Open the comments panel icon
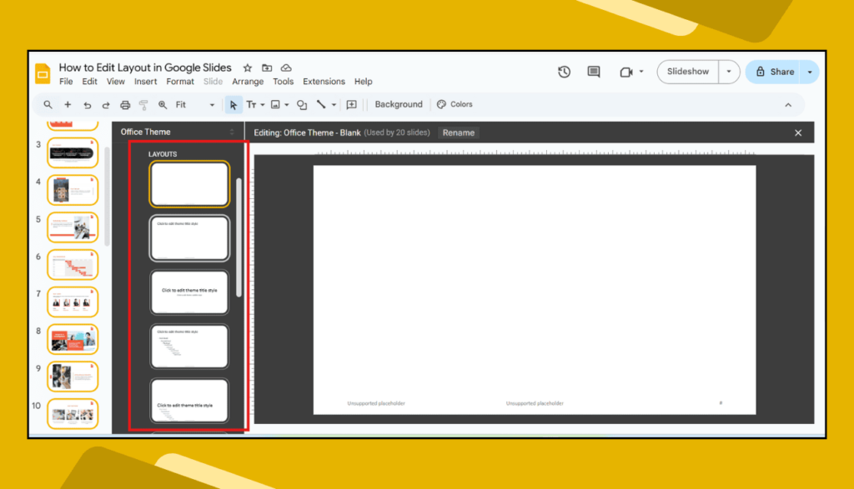Viewport: 854px width, 489px height. coord(594,72)
